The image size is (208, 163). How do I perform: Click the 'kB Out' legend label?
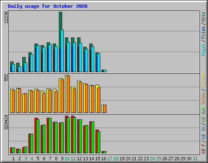204,115
